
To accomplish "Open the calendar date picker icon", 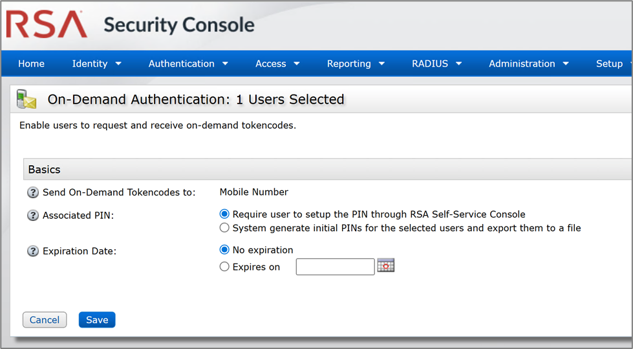I will (386, 266).
